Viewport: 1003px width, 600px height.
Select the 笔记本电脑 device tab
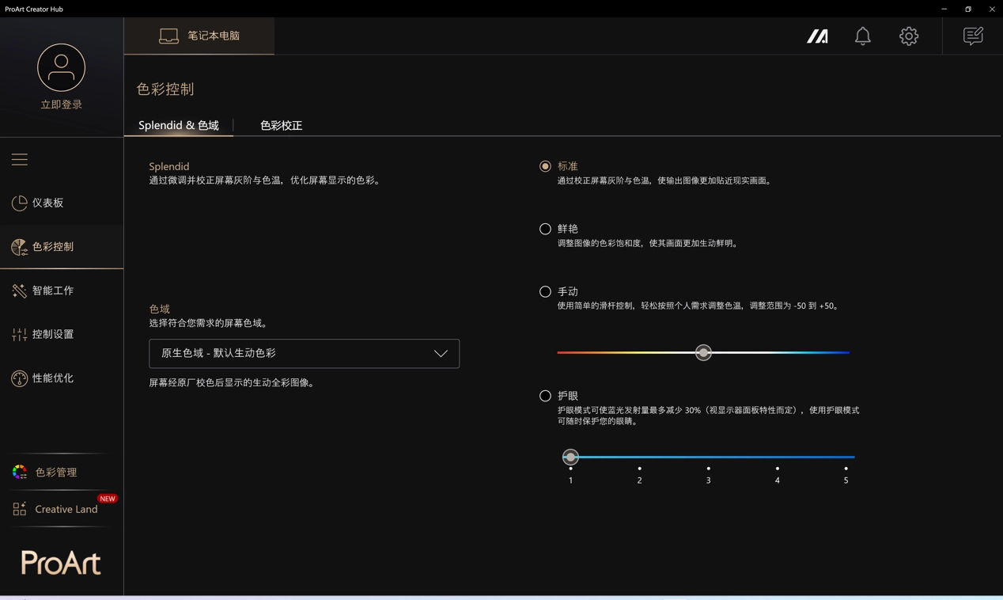coord(199,36)
